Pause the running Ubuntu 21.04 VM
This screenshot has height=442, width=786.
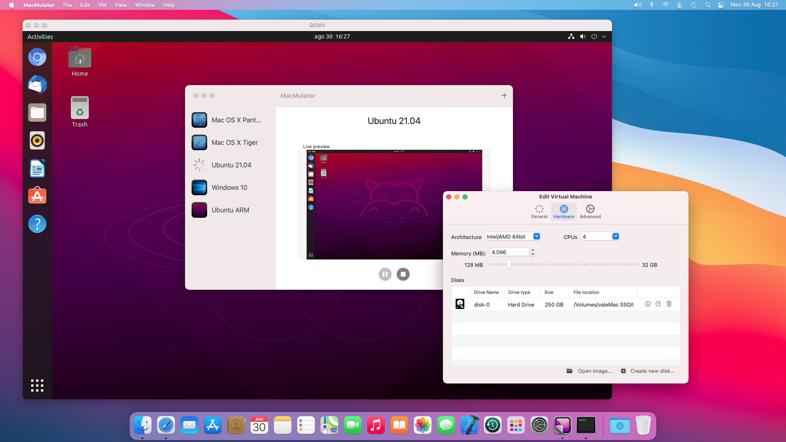coord(385,274)
